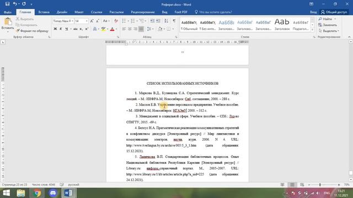The image size is (353, 198).
Task: Select the Подзаголовок style
Action: click(301, 25)
